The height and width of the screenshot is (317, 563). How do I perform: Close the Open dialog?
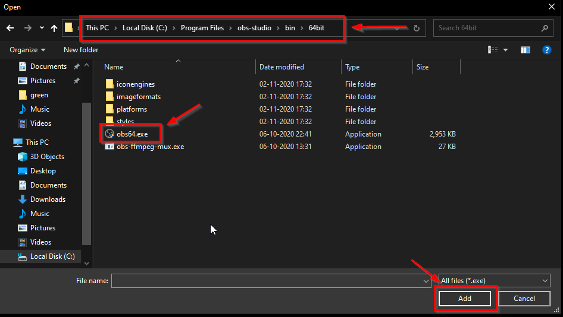pos(552,7)
